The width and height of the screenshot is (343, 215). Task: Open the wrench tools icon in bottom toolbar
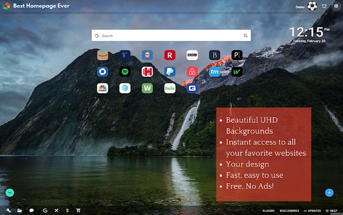click(x=9, y=210)
